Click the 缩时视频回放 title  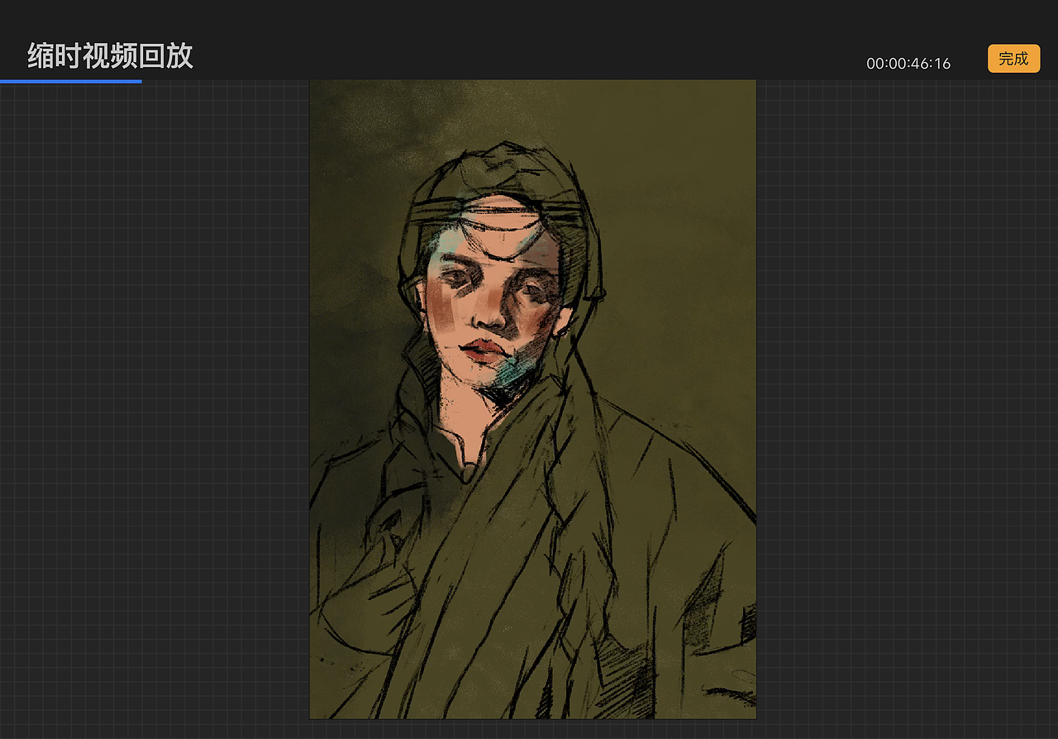click(110, 55)
